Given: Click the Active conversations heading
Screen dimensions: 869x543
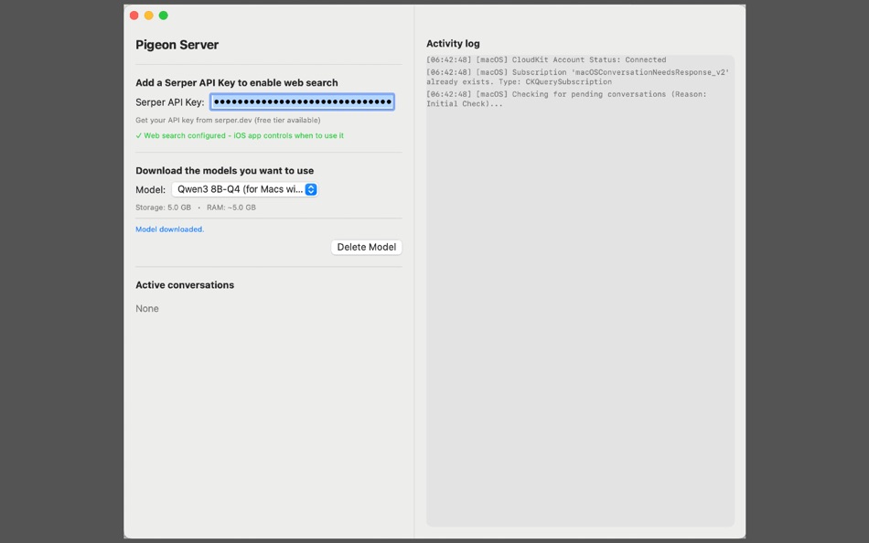Looking at the screenshot, I should coord(185,284).
